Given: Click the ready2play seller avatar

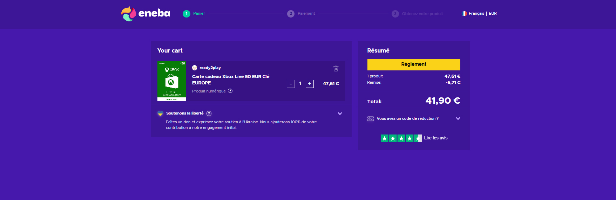Looking at the screenshot, I should (195, 68).
